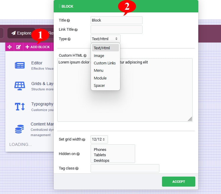Click the help icon next to Title
221x194 pixels.
click(x=68, y=20)
